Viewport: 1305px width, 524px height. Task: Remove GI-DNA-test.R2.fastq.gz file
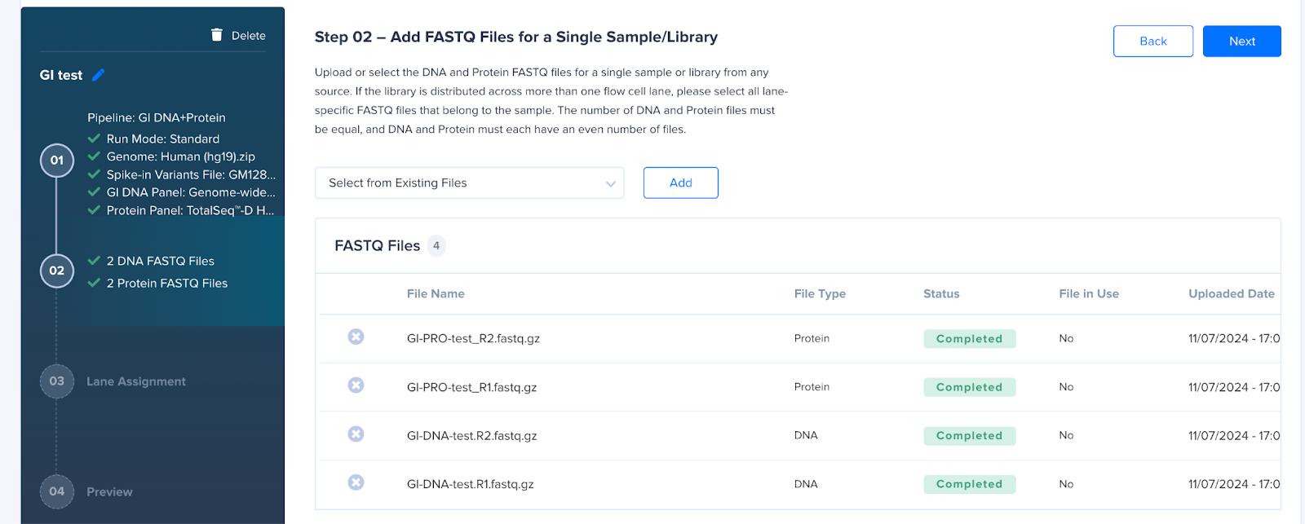(x=356, y=434)
